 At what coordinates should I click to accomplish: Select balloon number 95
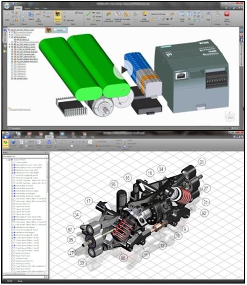coord(113,185)
